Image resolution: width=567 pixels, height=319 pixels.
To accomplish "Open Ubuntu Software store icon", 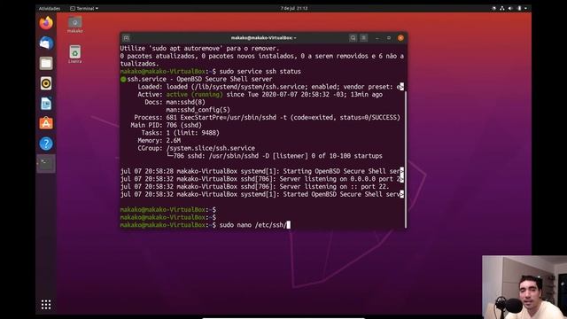I will 46,123.
